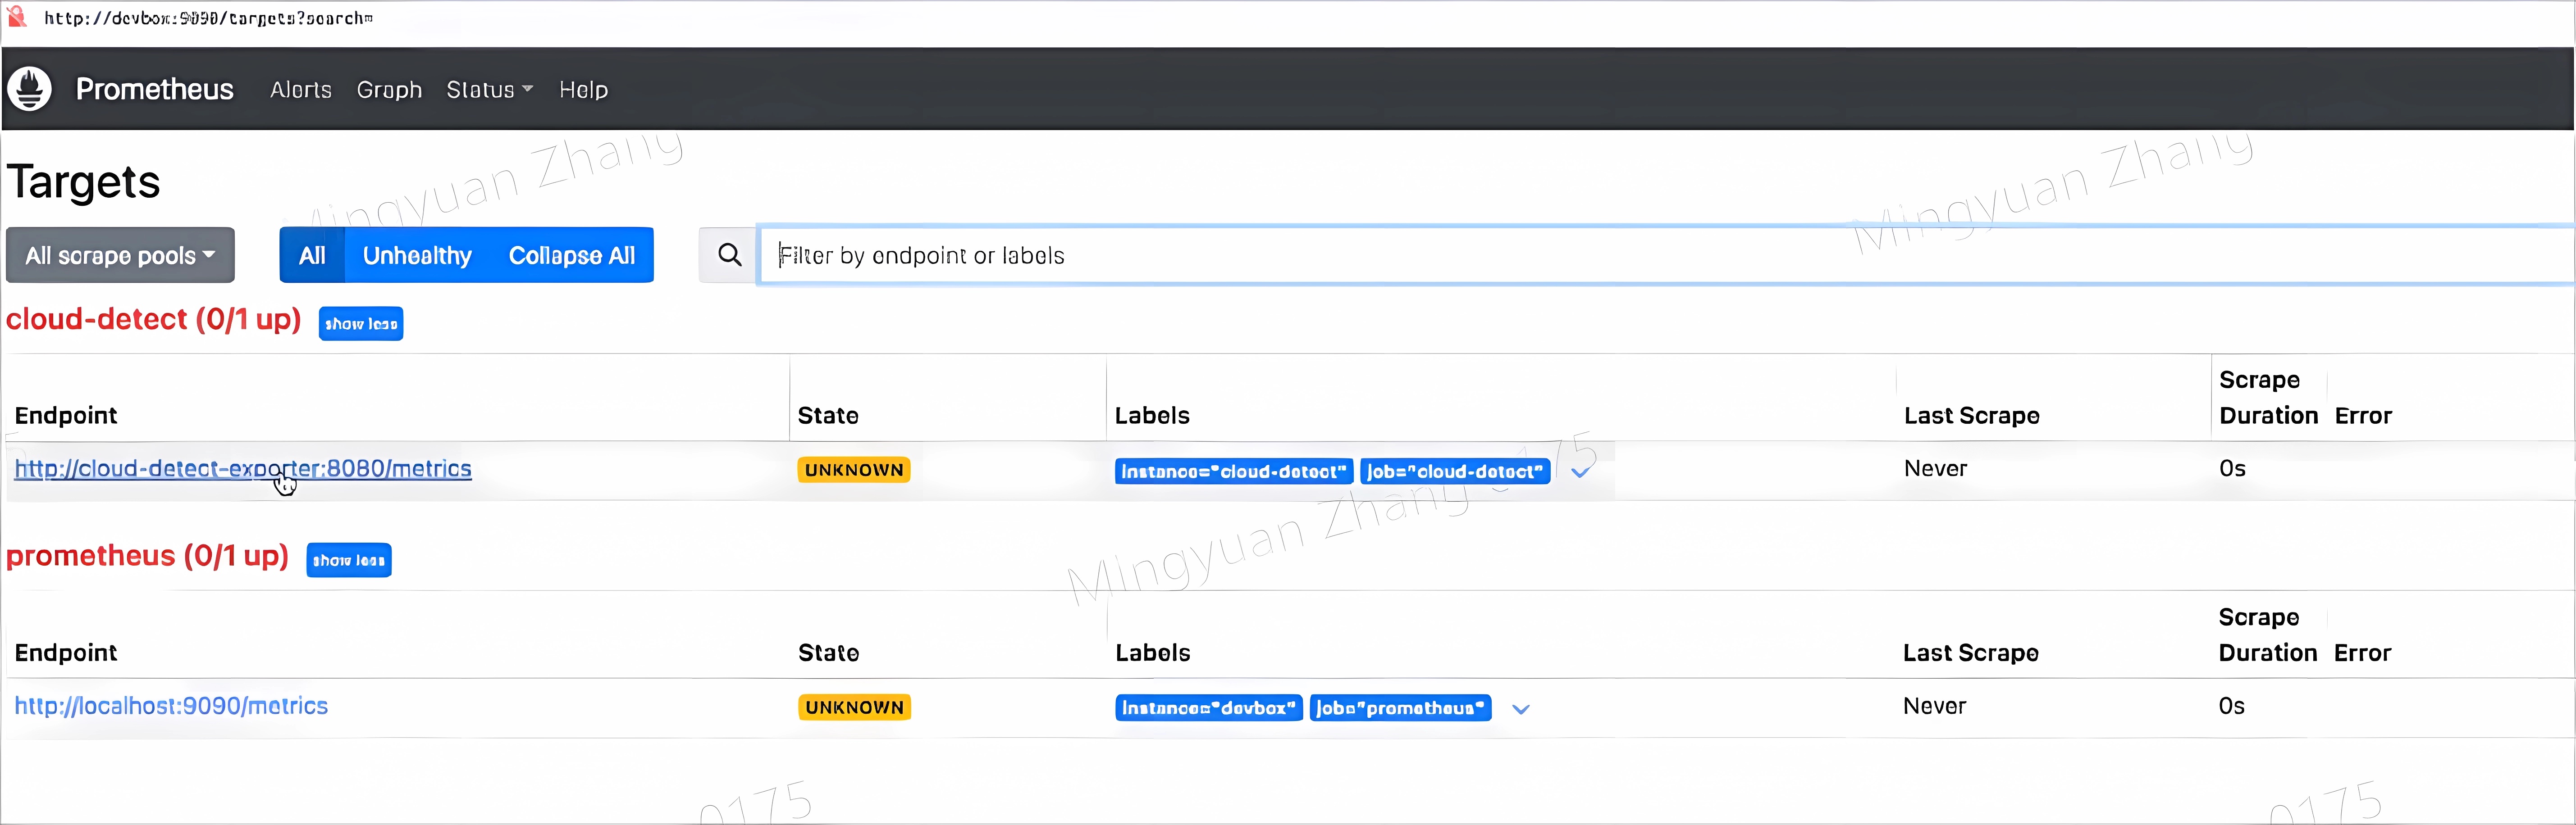Click the job="prometheus" label badge

[1400, 708]
